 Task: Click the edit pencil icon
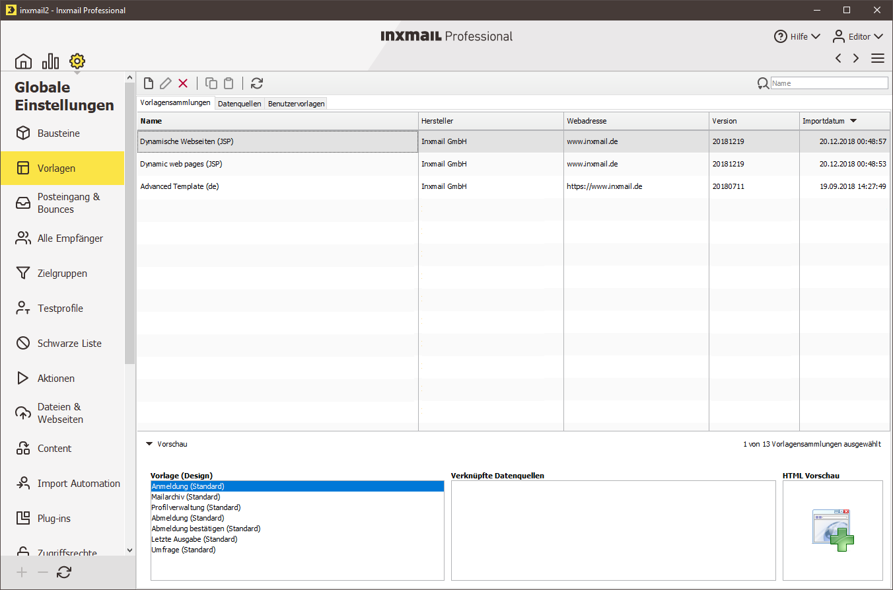(x=166, y=83)
